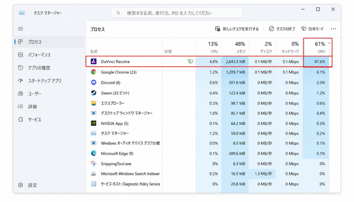Sort by ディスク column header
This screenshot has width=354, height=202.
[x=262, y=47]
